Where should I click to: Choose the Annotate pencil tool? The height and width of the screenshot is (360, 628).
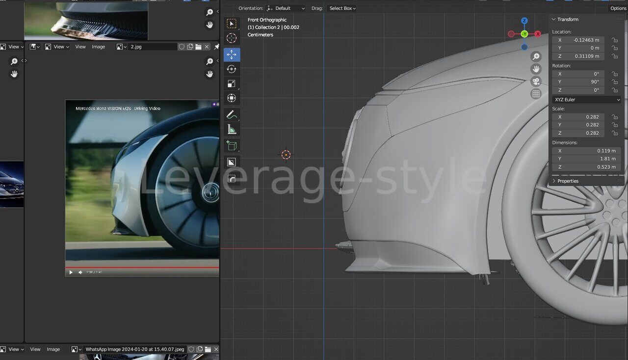[x=232, y=115]
